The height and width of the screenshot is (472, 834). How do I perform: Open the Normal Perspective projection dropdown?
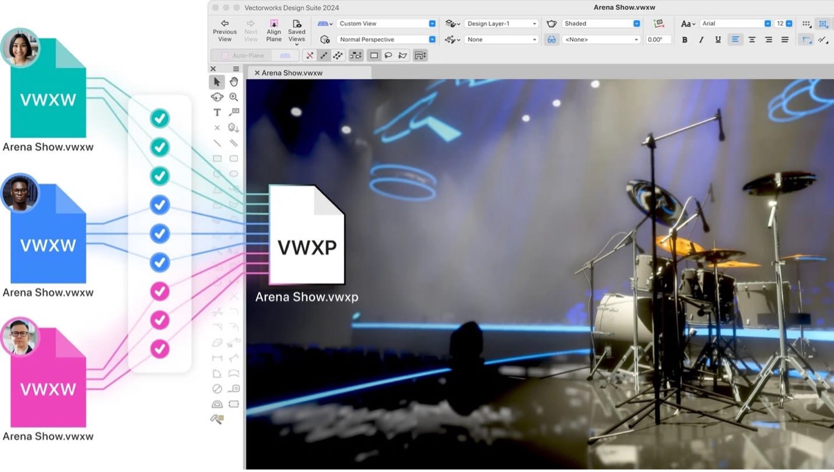click(386, 39)
